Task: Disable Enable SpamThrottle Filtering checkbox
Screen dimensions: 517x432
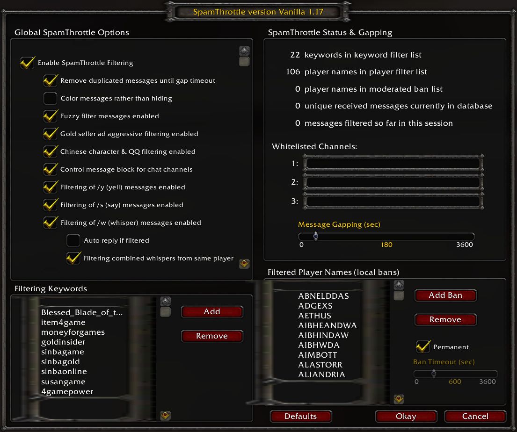Action: click(27, 63)
